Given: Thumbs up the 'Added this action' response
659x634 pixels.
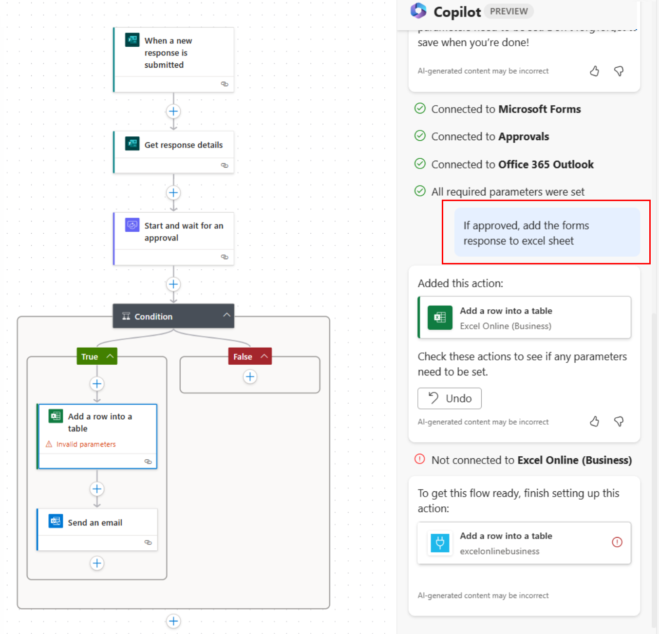Looking at the screenshot, I should tap(594, 422).
